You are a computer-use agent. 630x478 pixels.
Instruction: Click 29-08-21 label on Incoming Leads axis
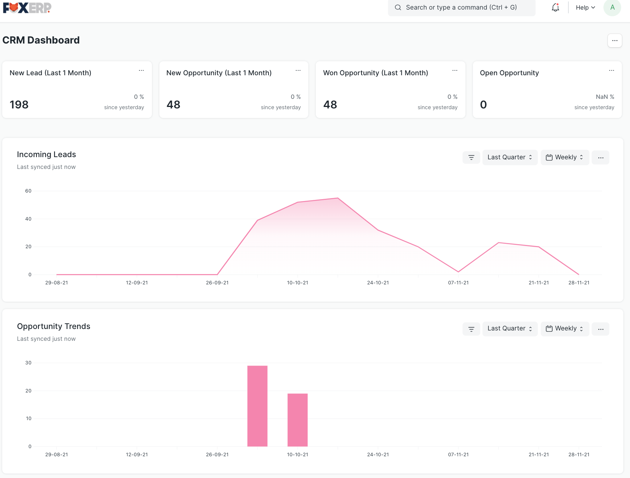click(56, 283)
